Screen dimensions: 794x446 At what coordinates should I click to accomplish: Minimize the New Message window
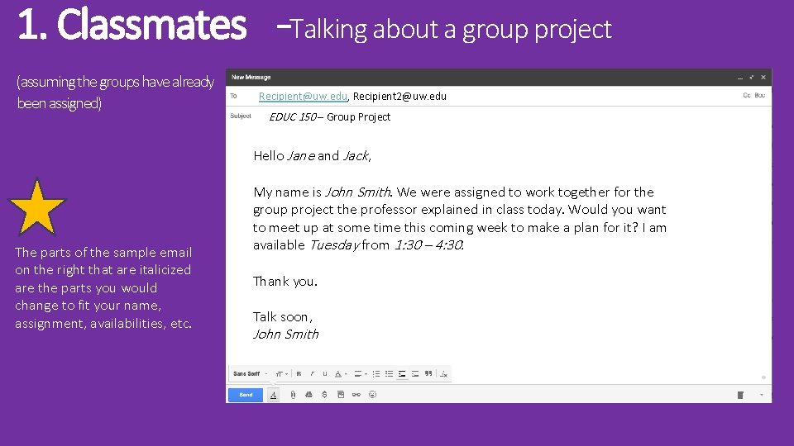tap(739, 78)
